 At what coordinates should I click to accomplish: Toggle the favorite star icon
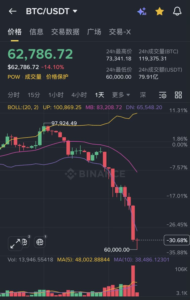[159, 11]
